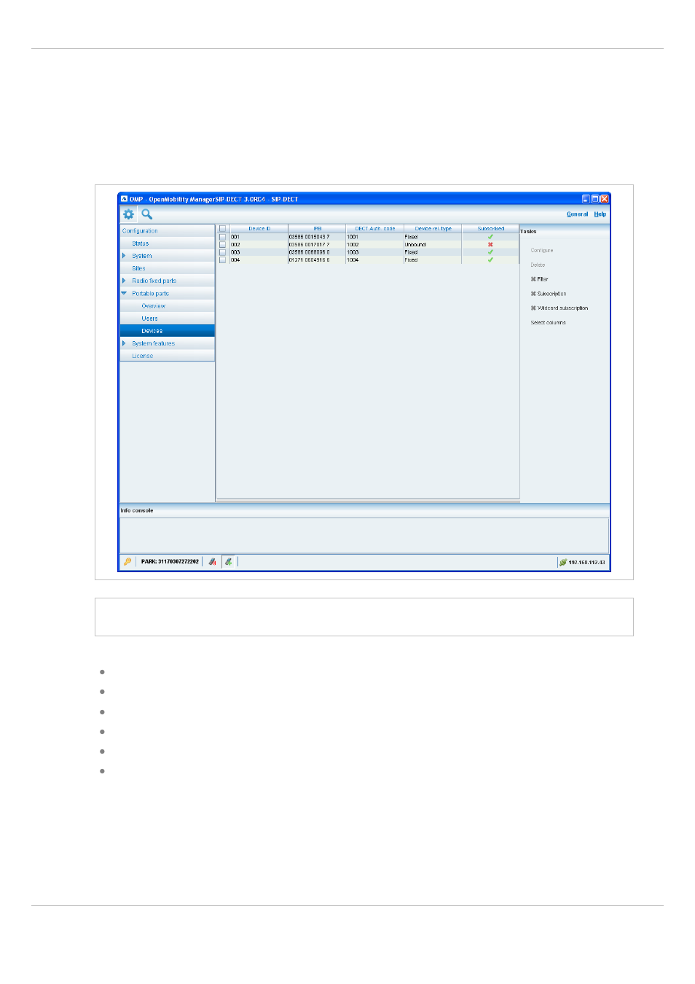The width and height of the screenshot is (695, 984).
Task: Click IP address 192.168.112.43 in status bar
Action: coord(586,562)
